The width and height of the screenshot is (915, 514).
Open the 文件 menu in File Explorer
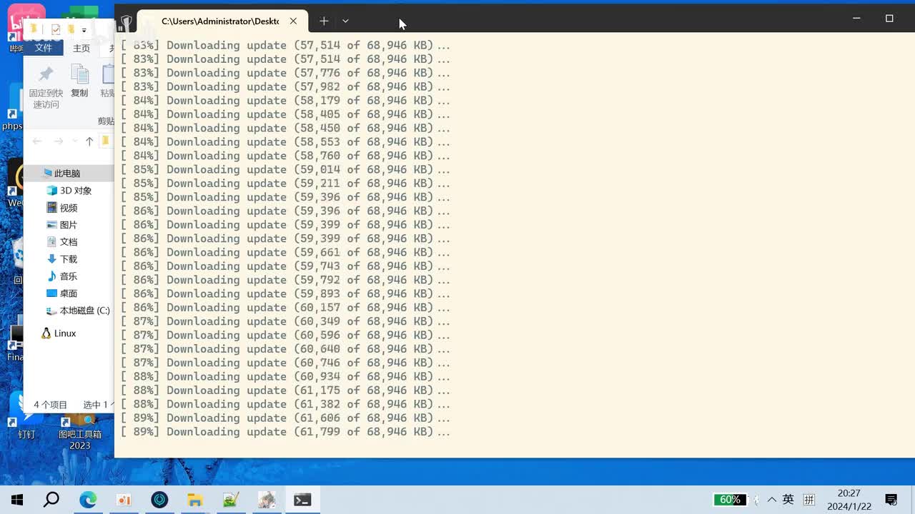click(44, 48)
